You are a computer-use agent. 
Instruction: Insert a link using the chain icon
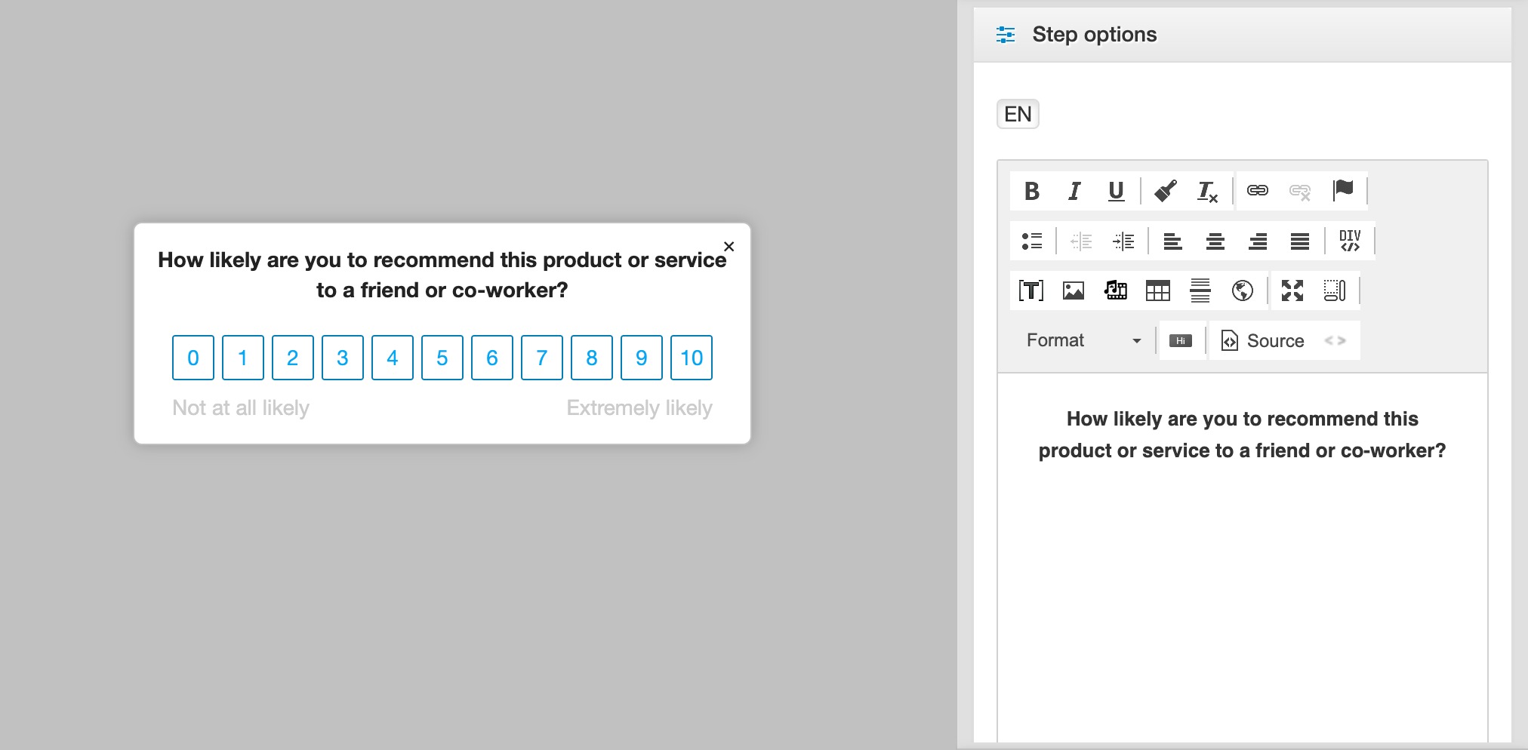(1257, 191)
